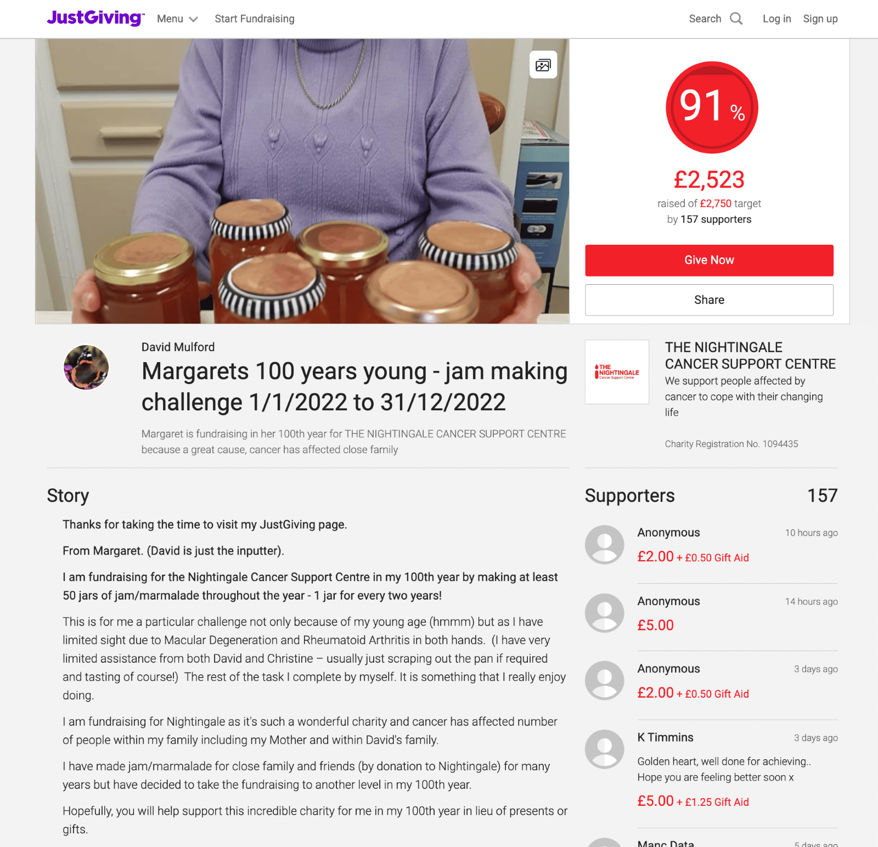878x847 pixels.
Task: Click the Search text in header
Action: click(705, 19)
